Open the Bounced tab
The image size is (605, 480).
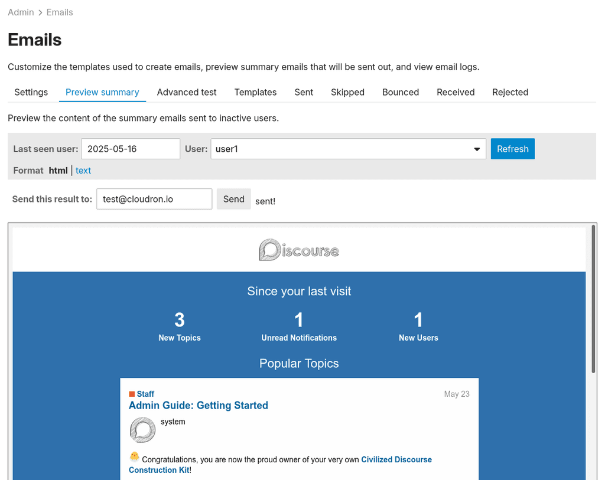[x=401, y=92]
